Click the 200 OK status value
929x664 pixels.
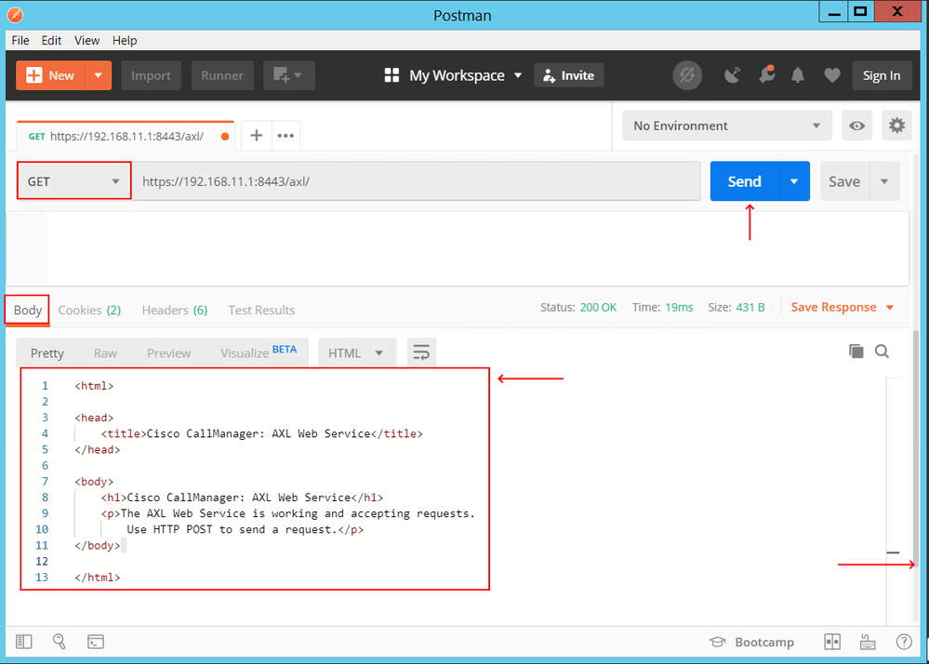(x=598, y=307)
